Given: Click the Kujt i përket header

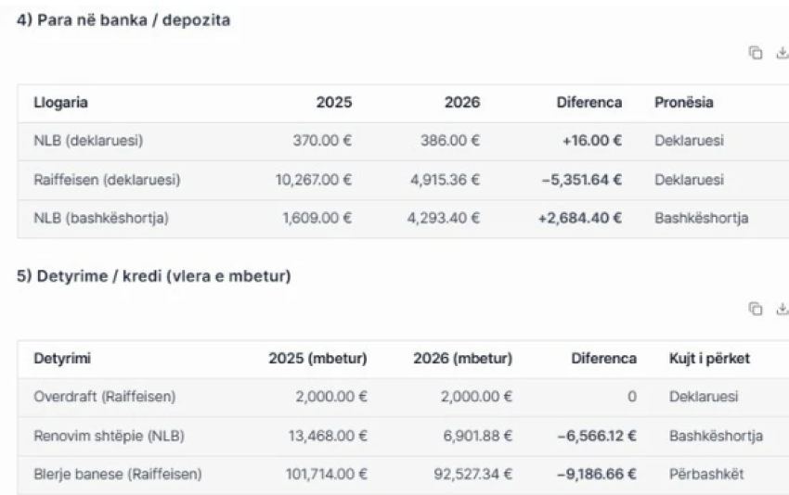Looking at the screenshot, I should pyautogui.click(x=709, y=359).
